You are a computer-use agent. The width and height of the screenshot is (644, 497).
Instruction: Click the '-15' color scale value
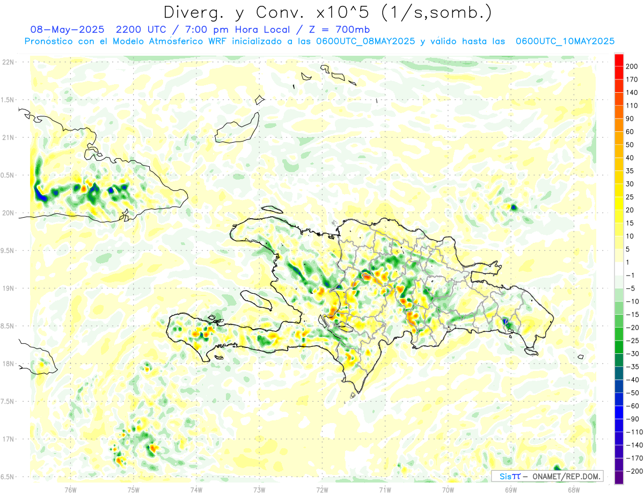[632, 314]
